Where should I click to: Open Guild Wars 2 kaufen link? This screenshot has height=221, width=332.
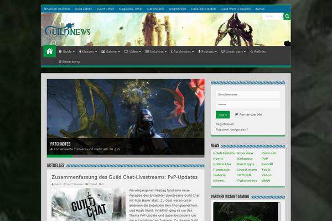coord(236,9)
